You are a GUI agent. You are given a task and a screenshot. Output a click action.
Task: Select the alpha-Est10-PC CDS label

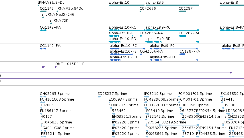click(123, 46)
